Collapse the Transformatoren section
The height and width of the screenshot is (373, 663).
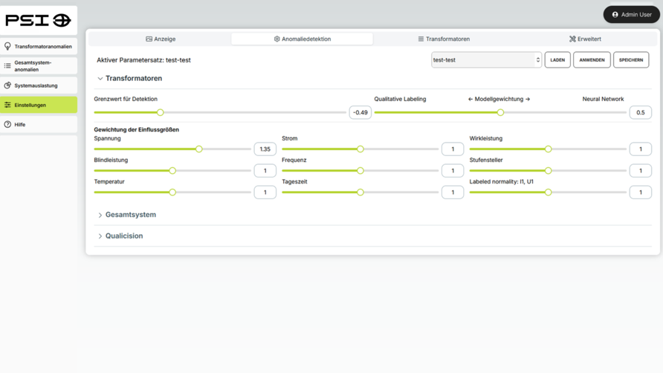click(x=100, y=79)
